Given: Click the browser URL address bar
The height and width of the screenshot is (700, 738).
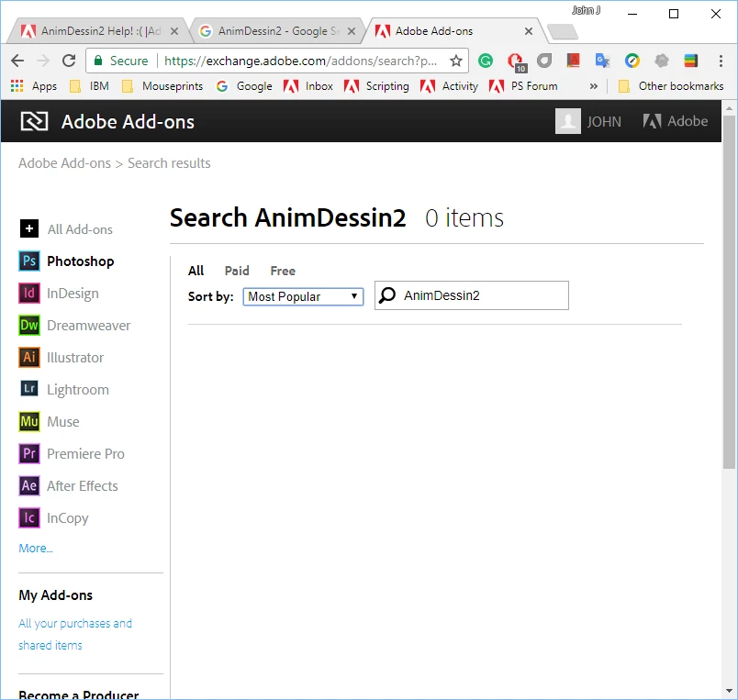Looking at the screenshot, I should click(x=301, y=61).
